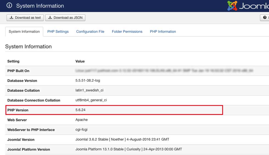Click the latin1_swedish_ci value
This screenshot has width=269, height=155.
[x=89, y=90]
